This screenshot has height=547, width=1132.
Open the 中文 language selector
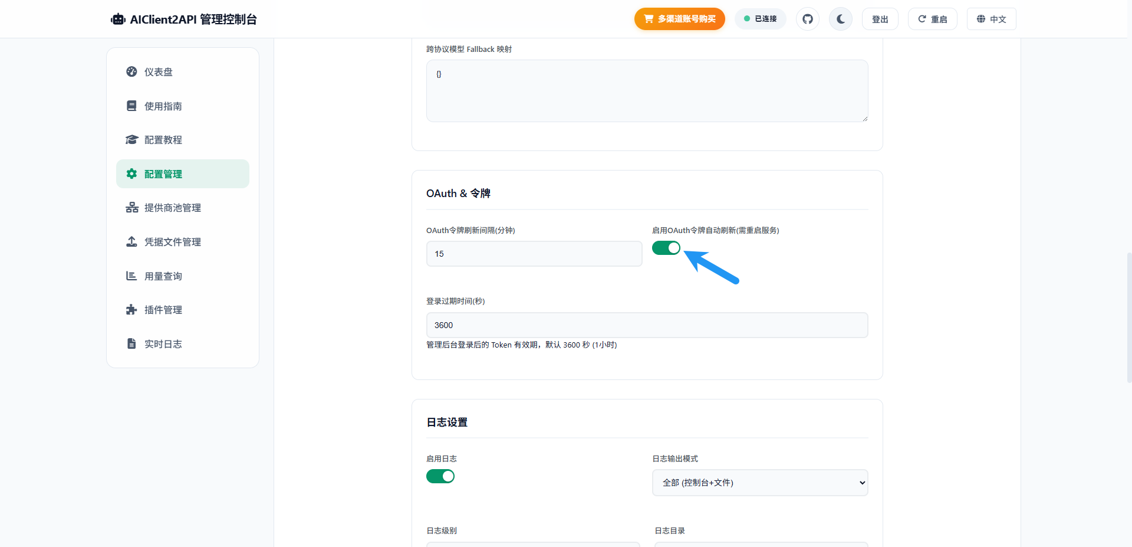click(x=991, y=19)
